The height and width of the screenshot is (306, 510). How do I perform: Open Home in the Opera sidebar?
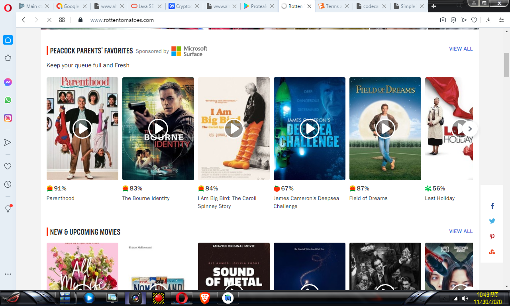tap(8, 40)
